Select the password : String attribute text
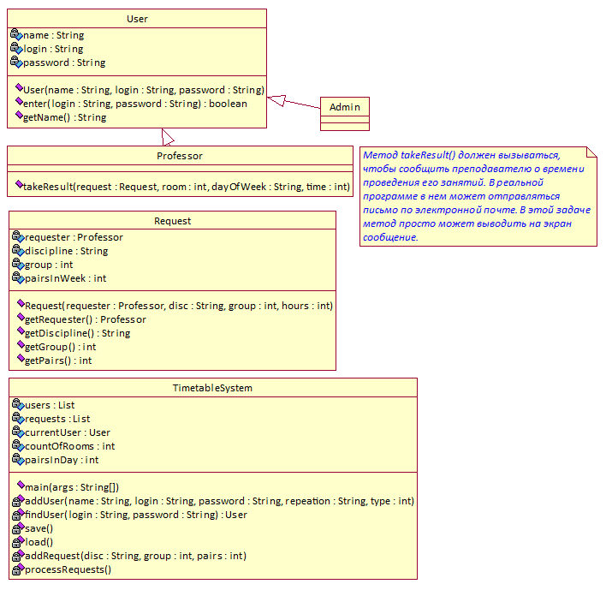 click(x=64, y=63)
